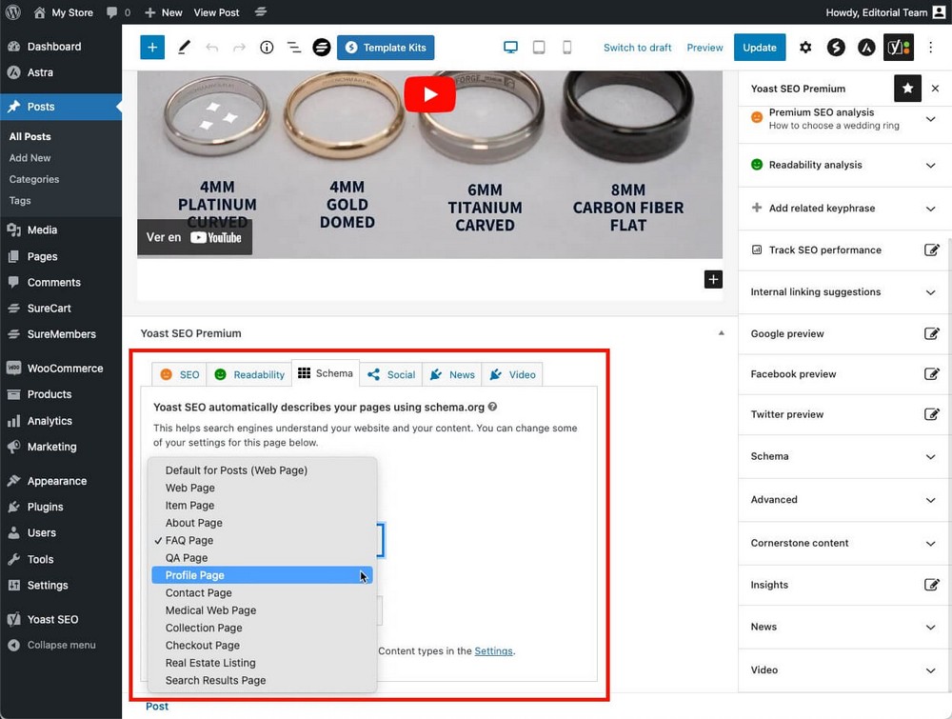Switch to mobile preview icon
Screen dimensions: 952x719
coord(566,48)
